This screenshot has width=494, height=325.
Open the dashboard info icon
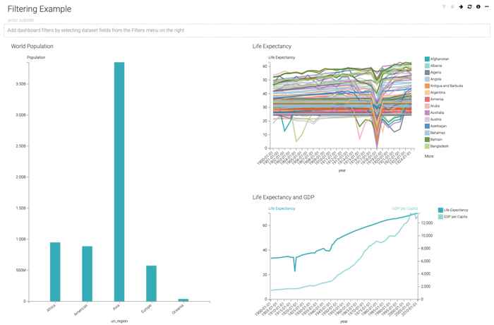click(x=478, y=7)
